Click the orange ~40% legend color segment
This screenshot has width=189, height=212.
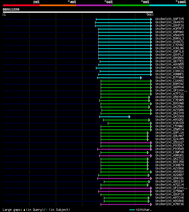[58, 5]
